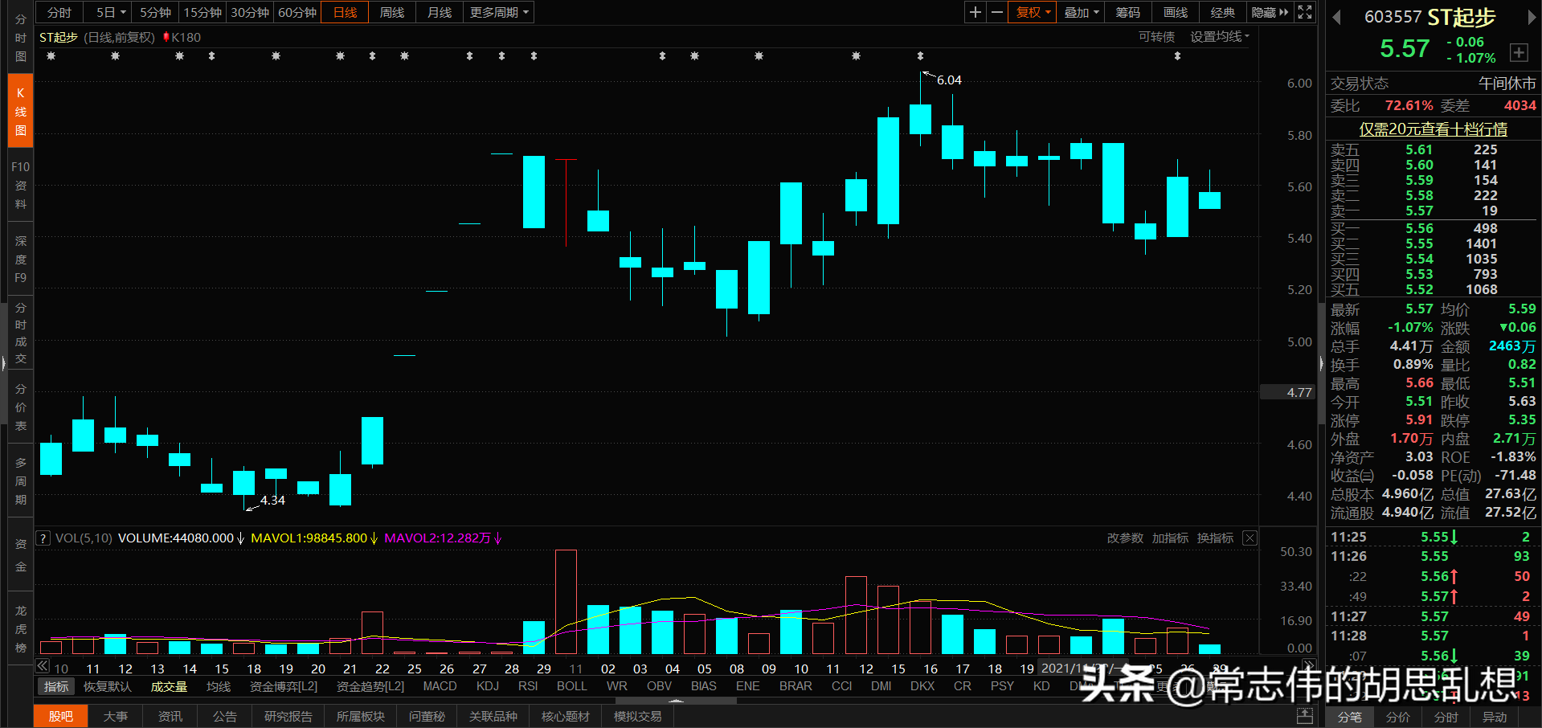Screen dimensions: 1542x728
Task: Click the « scroll control below the chart
Action: tap(41, 665)
